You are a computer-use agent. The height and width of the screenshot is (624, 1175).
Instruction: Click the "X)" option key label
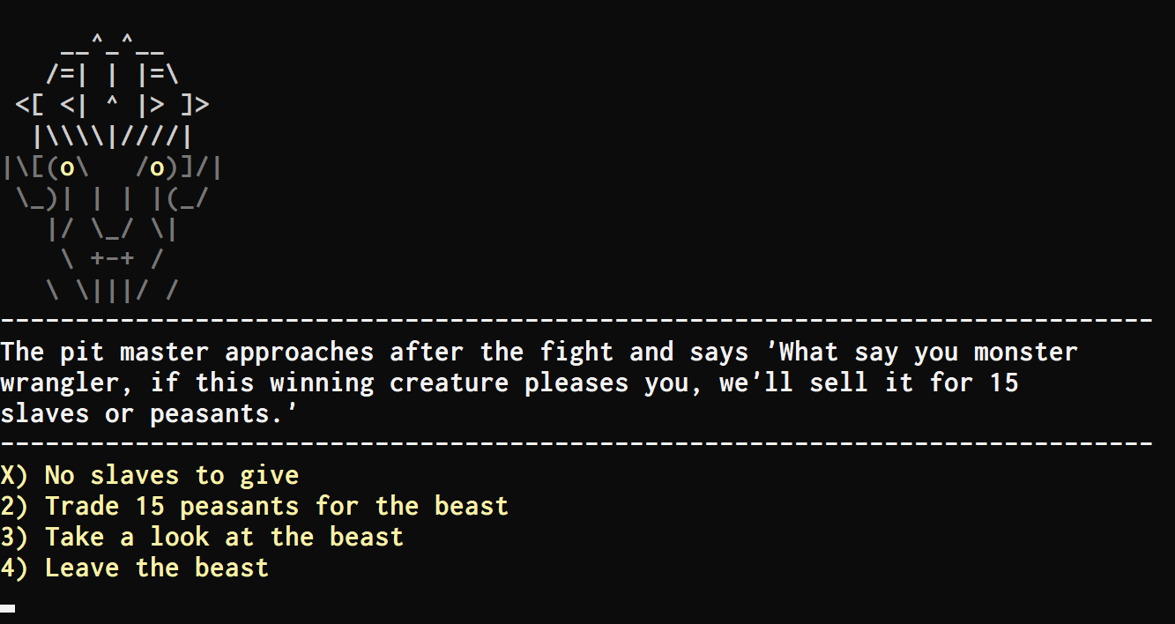pos(14,476)
